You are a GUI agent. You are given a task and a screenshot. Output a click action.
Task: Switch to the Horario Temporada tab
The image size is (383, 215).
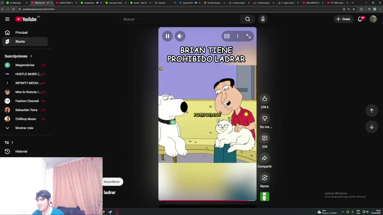(x=214, y=3)
